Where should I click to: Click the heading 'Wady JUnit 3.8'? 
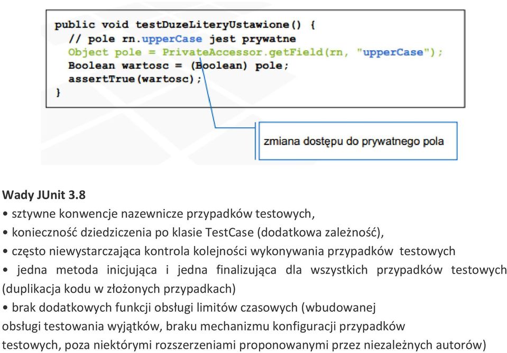pos(44,195)
